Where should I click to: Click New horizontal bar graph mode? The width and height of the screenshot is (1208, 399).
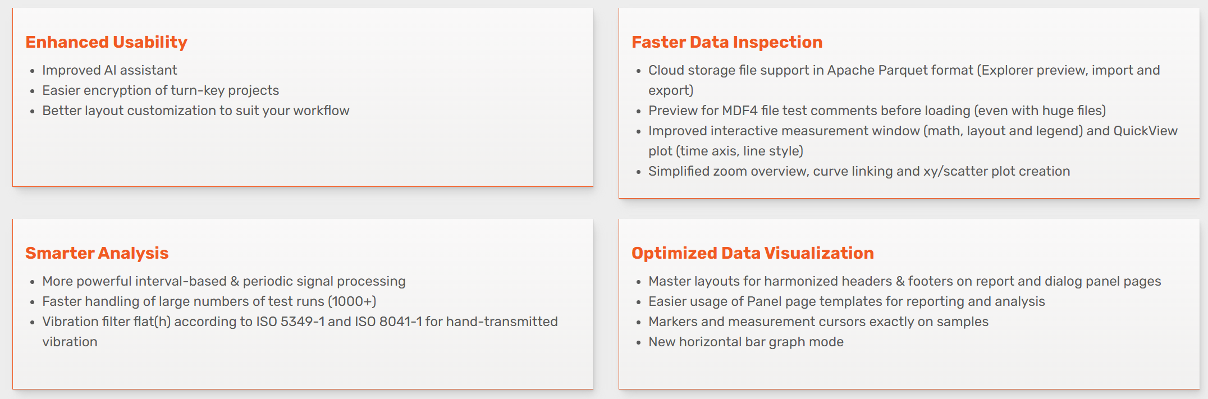tap(746, 342)
